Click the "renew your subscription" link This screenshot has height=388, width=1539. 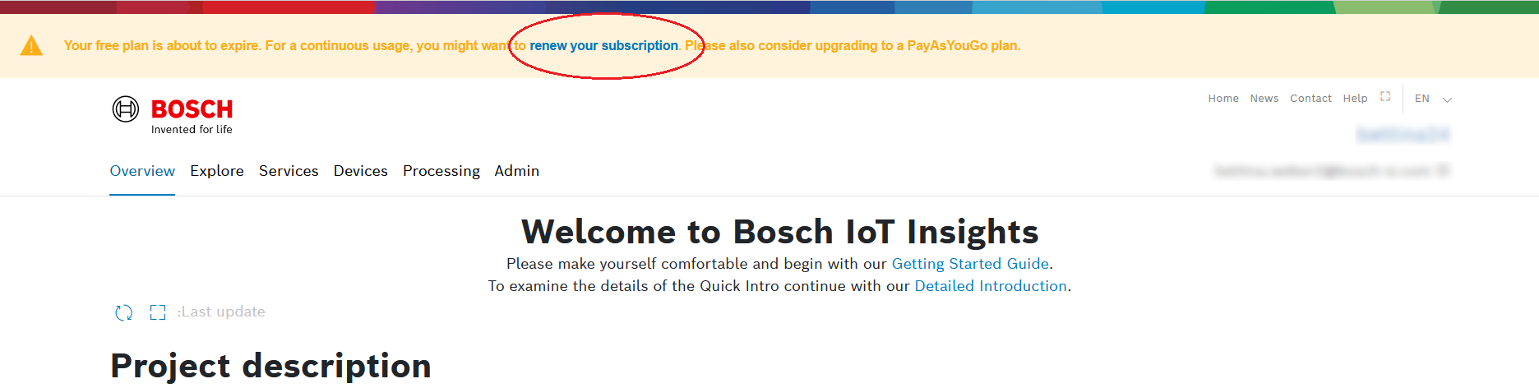coord(603,46)
